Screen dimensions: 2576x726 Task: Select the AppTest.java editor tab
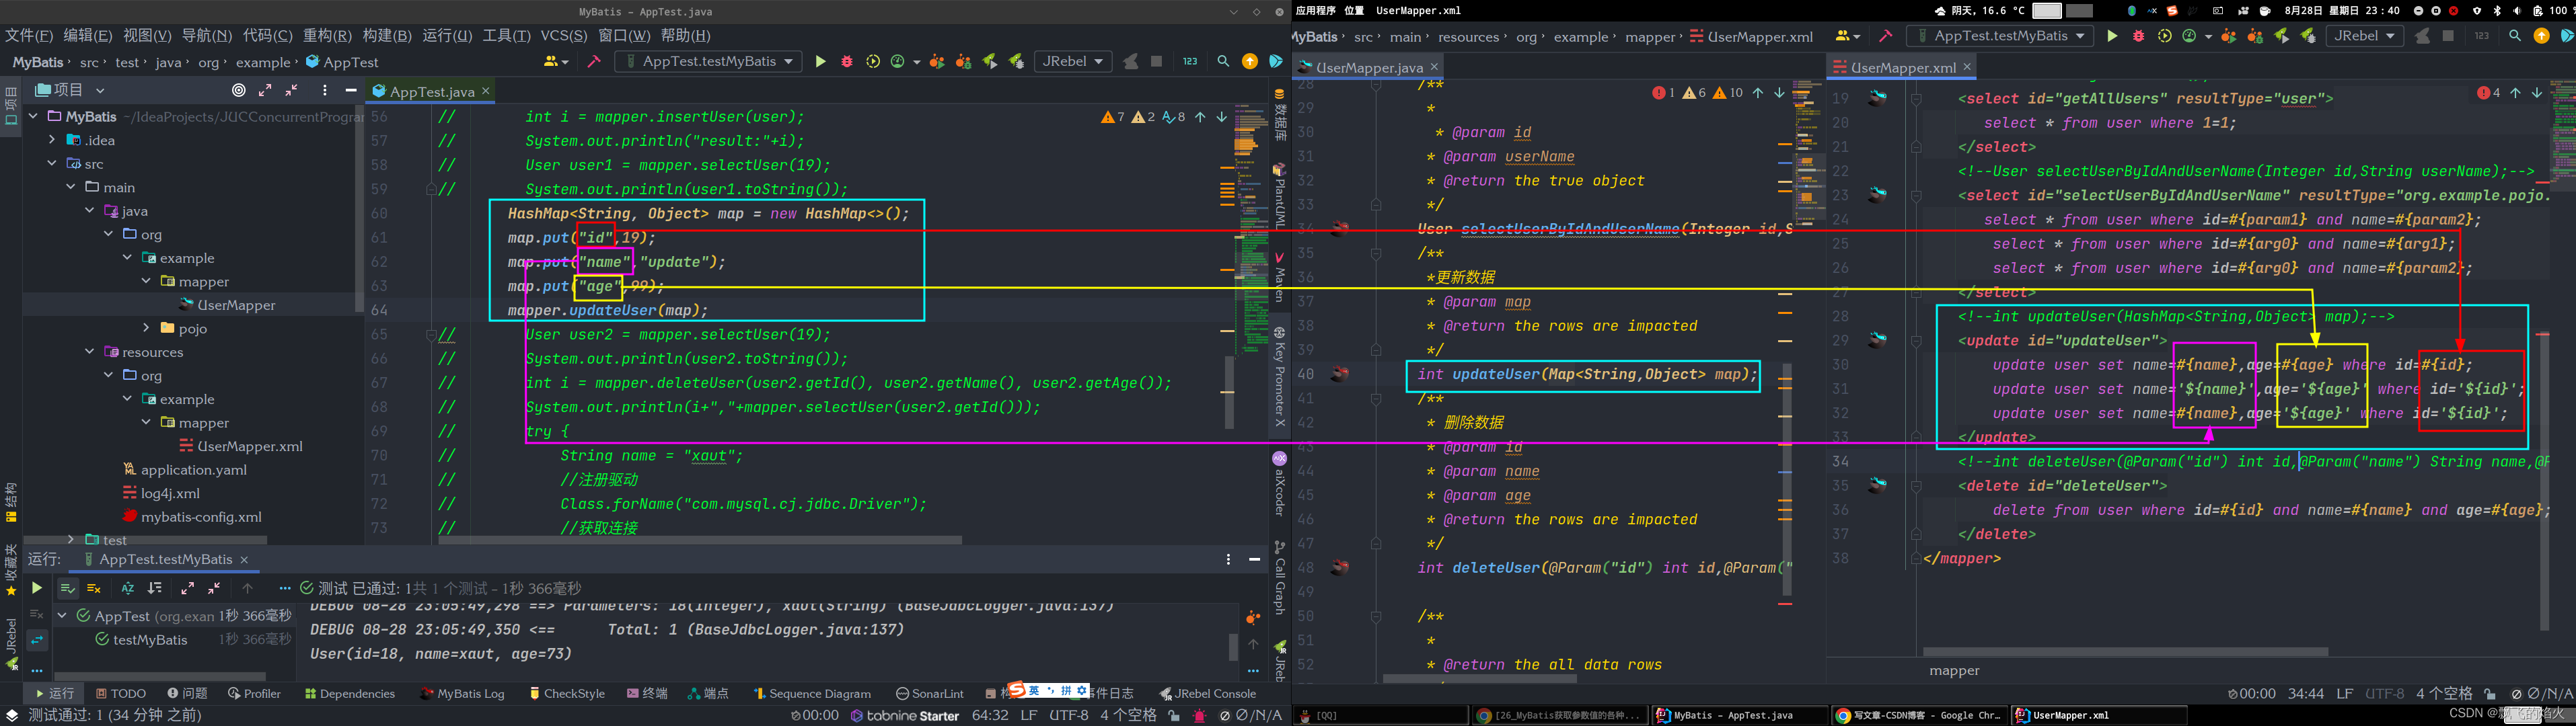[x=431, y=91]
